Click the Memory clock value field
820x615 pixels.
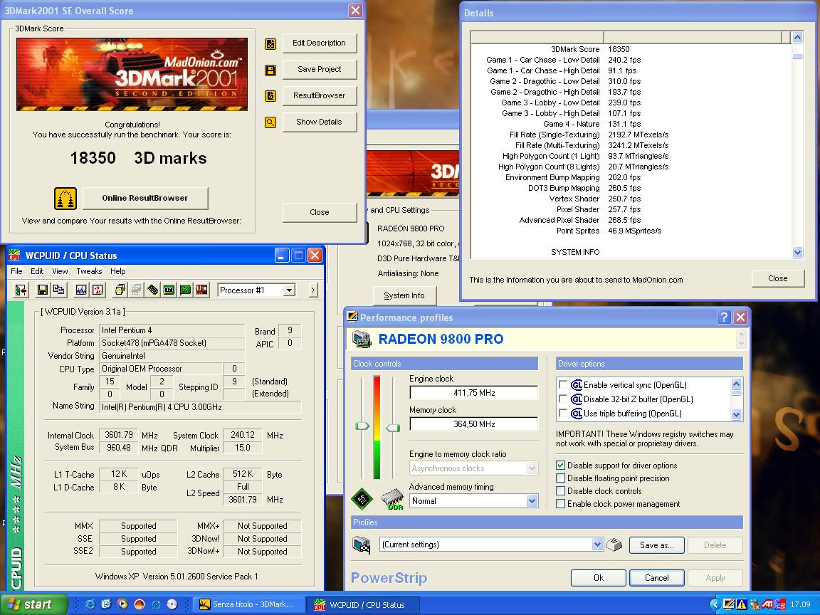(474, 424)
